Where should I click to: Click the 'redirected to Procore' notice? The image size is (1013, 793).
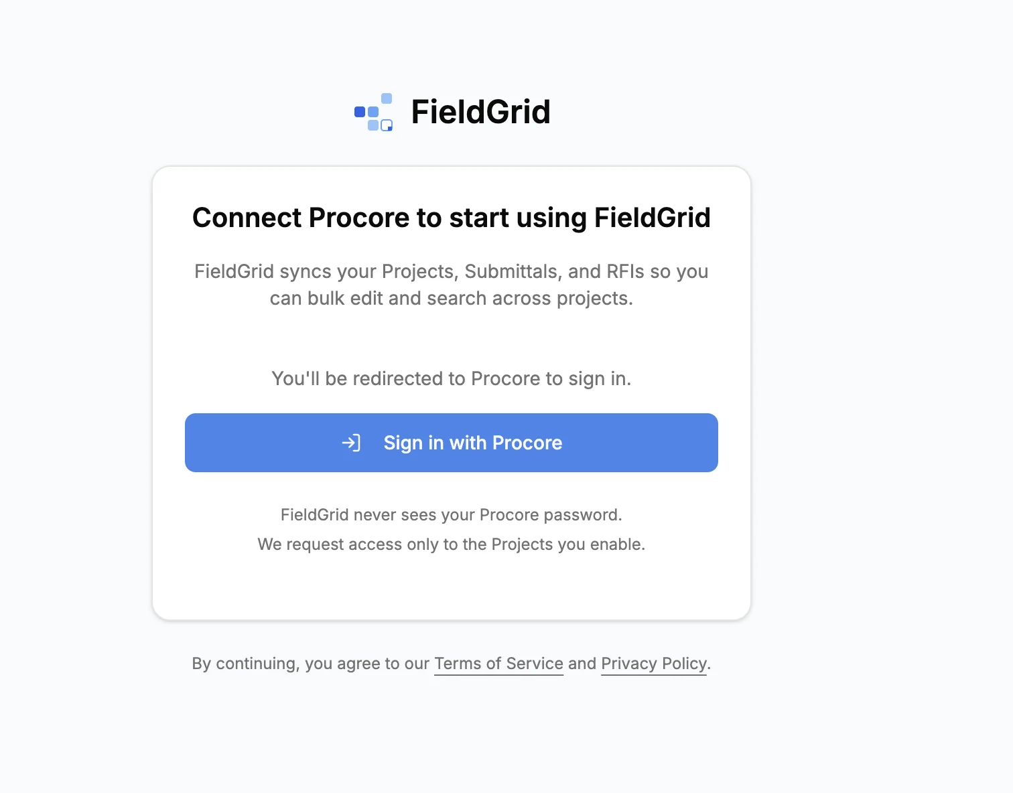pyautogui.click(x=451, y=378)
